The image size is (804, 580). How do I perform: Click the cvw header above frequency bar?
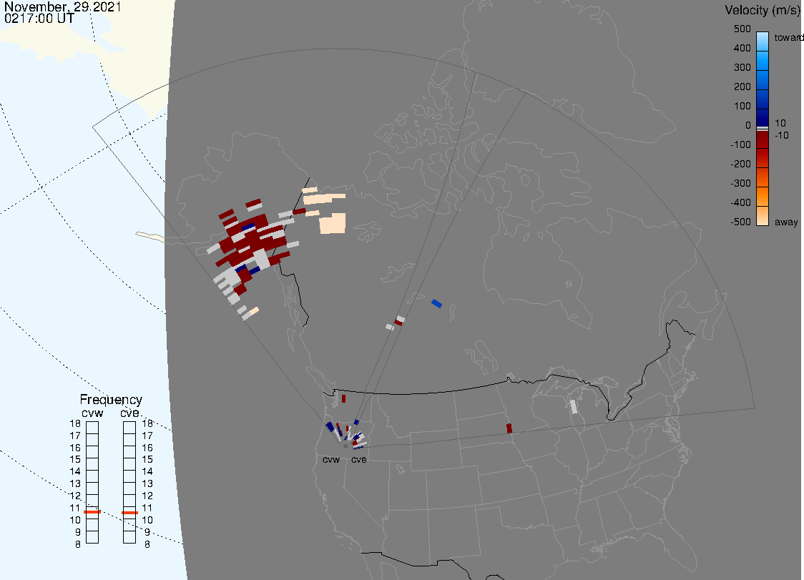click(x=92, y=413)
